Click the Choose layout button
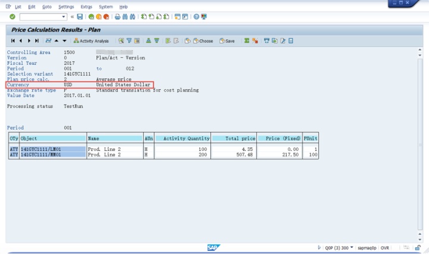The width and height of the screenshot is (429, 255). [x=203, y=41]
